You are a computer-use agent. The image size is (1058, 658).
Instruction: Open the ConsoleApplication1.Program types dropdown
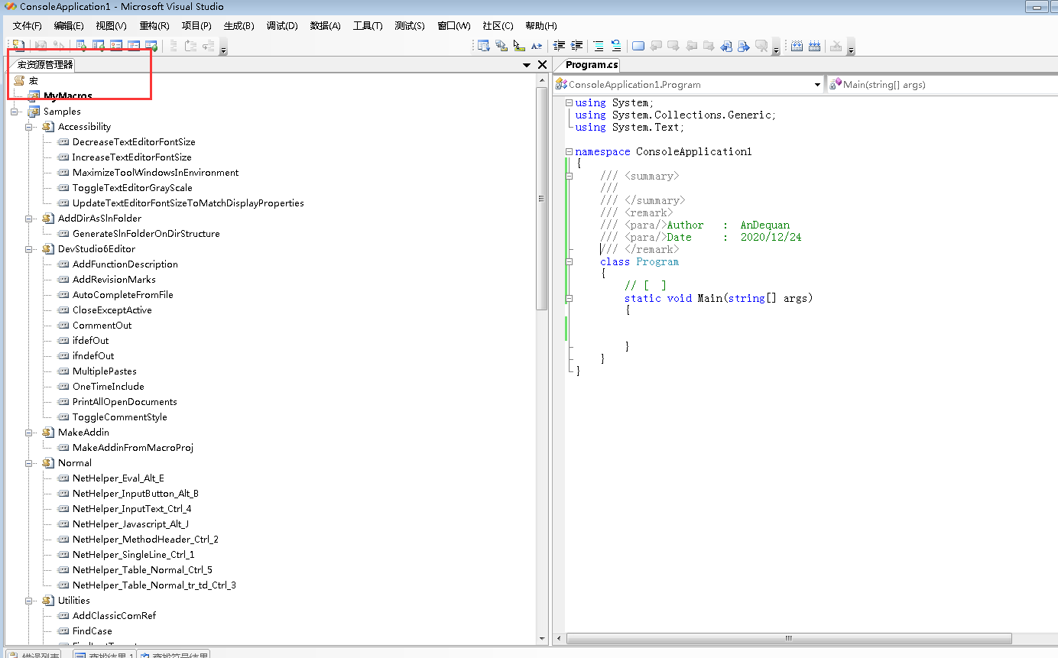click(x=817, y=85)
